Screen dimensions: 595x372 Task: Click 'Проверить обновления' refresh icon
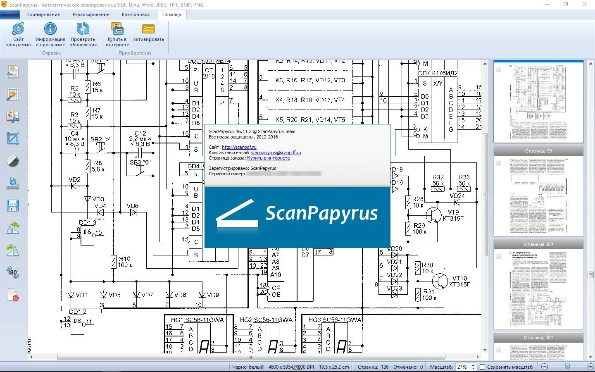coord(83,29)
